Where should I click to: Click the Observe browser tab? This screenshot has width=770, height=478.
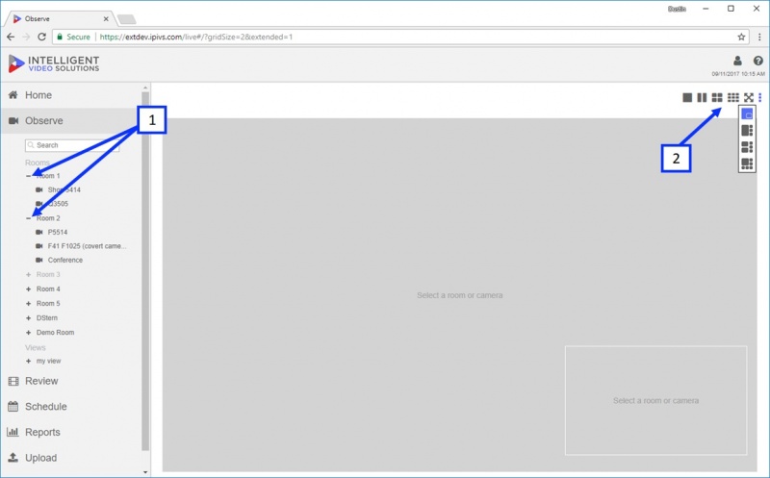[59, 18]
